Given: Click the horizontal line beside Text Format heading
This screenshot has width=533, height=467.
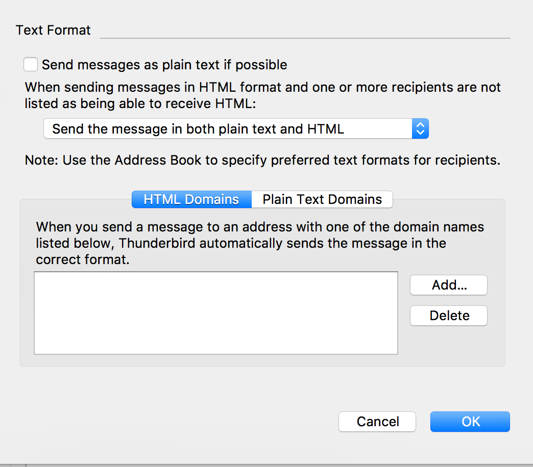Looking at the screenshot, I should tap(305, 38).
